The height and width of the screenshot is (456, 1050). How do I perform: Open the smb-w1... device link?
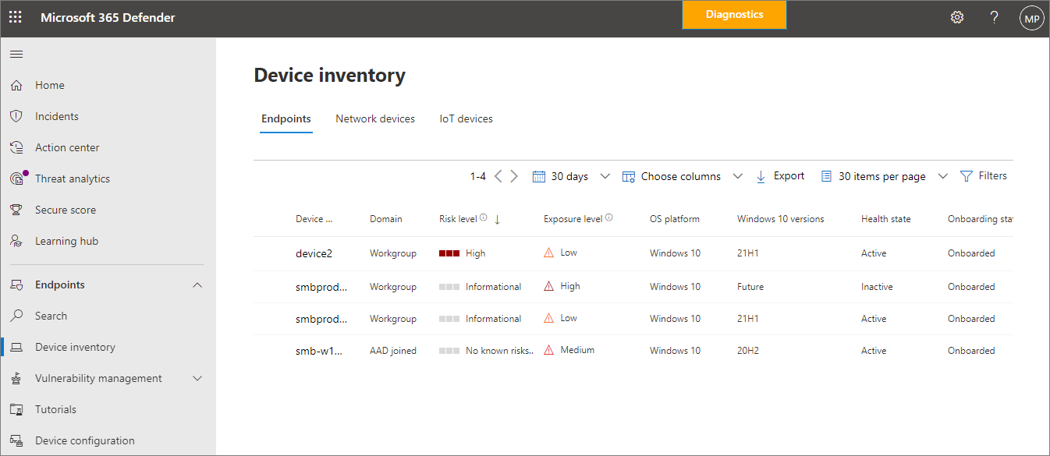[319, 351]
